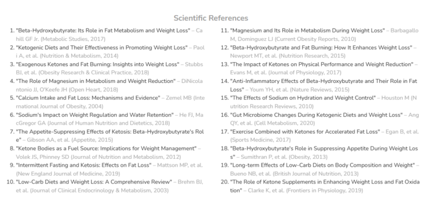
Task: Click the "Anti-Inflammatory Effects of Beta-Hydroxybutyrate" title
Action: 324,85
